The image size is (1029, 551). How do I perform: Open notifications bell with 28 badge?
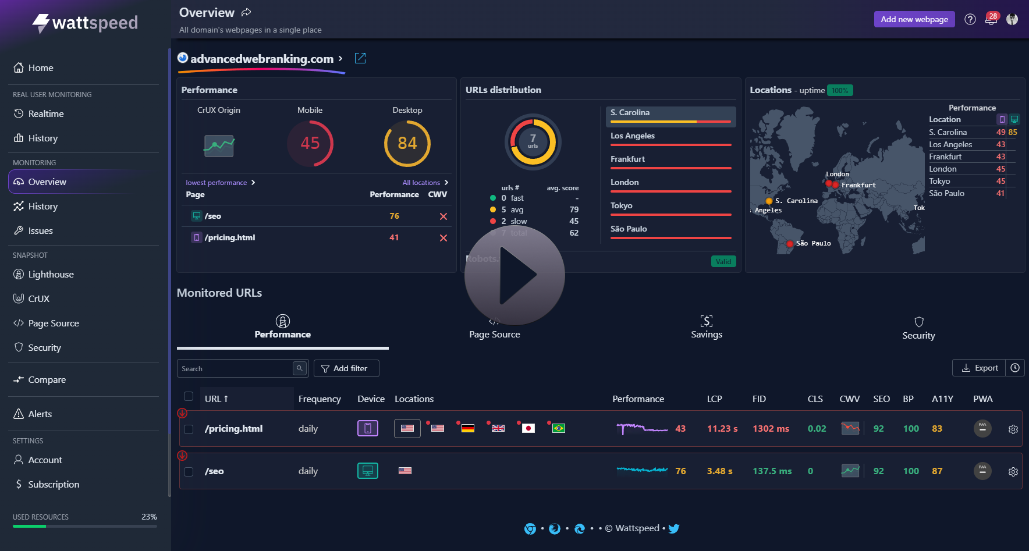coord(991,19)
